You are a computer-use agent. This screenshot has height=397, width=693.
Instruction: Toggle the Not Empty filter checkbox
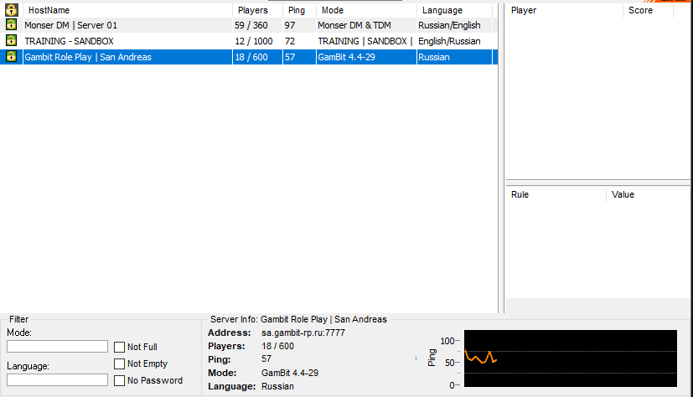coord(120,363)
